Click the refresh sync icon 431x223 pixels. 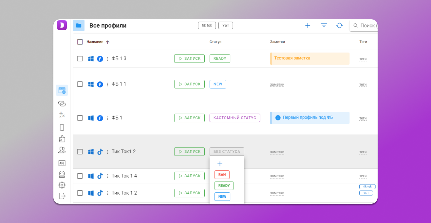339,25
